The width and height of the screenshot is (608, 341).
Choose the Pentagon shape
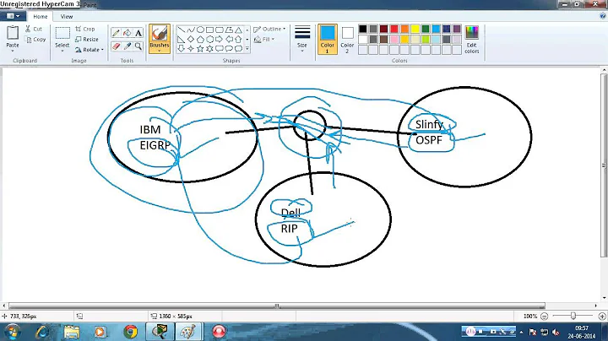[200, 39]
